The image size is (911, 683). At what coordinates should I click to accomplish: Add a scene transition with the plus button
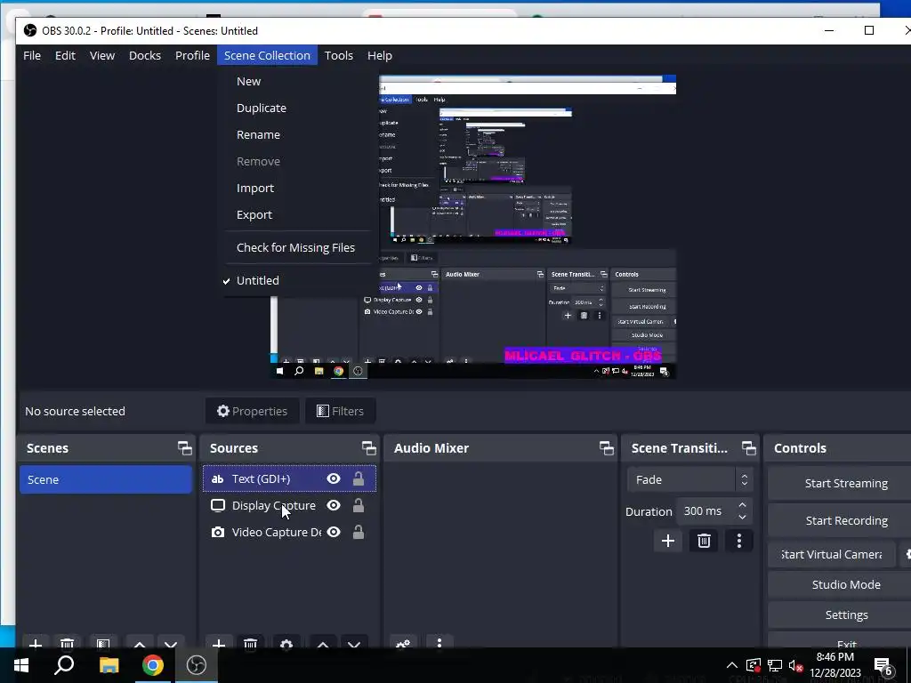click(668, 542)
